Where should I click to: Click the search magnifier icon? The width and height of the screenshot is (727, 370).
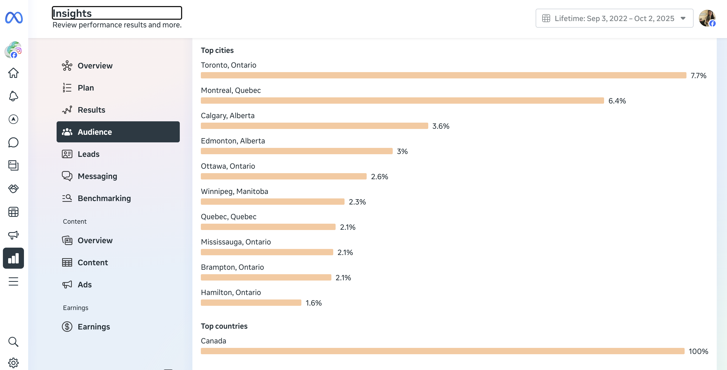coord(13,342)
